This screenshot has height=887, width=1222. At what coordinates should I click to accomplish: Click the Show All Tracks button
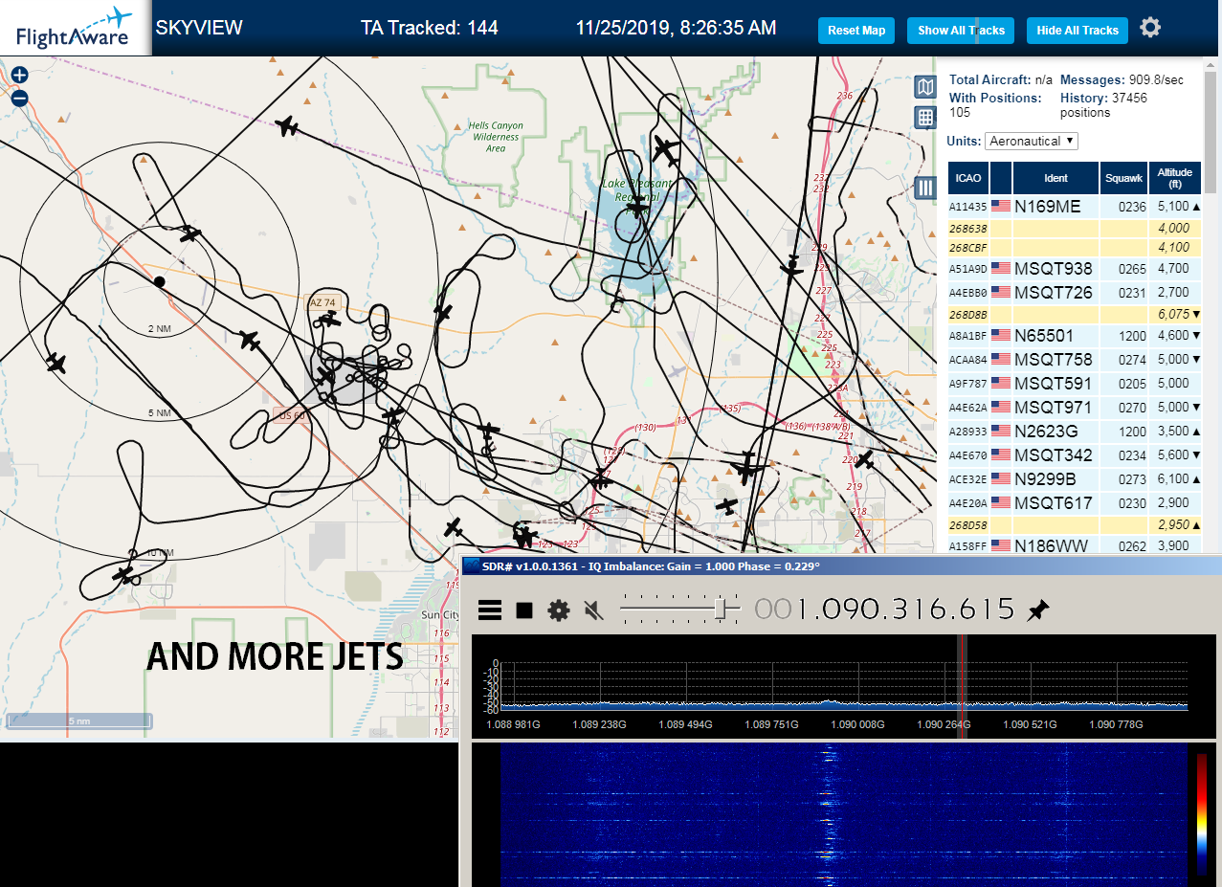click(961, 31)
